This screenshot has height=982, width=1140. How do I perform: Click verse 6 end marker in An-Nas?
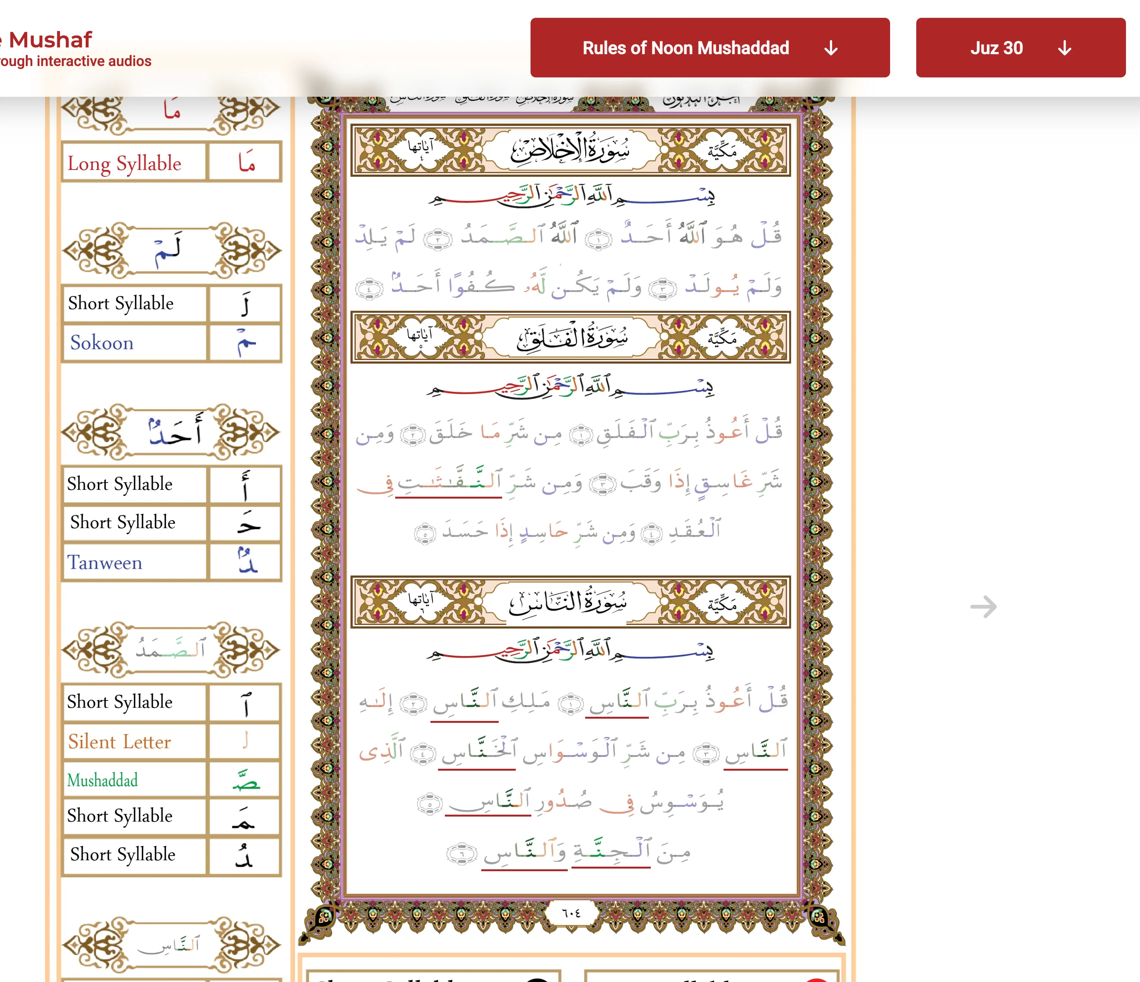click(x=461, y=853)
